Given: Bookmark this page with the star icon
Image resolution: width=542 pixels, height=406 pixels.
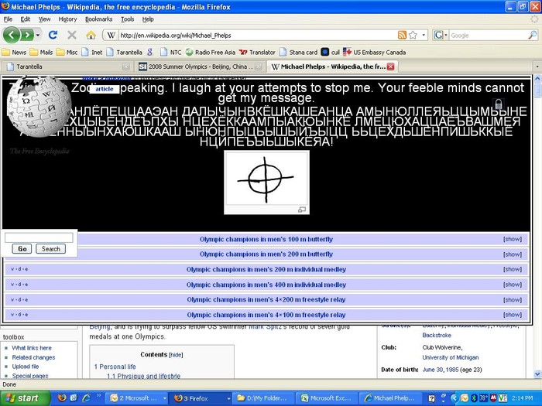Looking at the screenshot, I should point(413,35).
